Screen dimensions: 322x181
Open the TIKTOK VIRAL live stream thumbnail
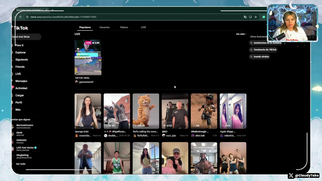[x=88, y=58]
